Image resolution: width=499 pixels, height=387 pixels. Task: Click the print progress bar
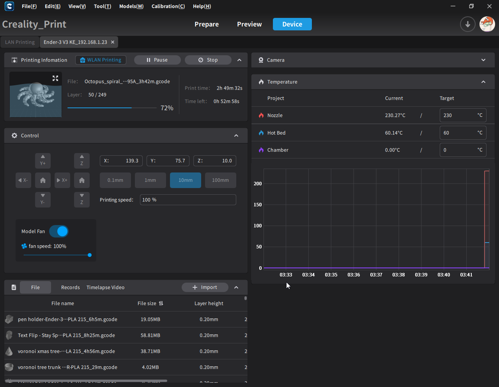(112, 108)
